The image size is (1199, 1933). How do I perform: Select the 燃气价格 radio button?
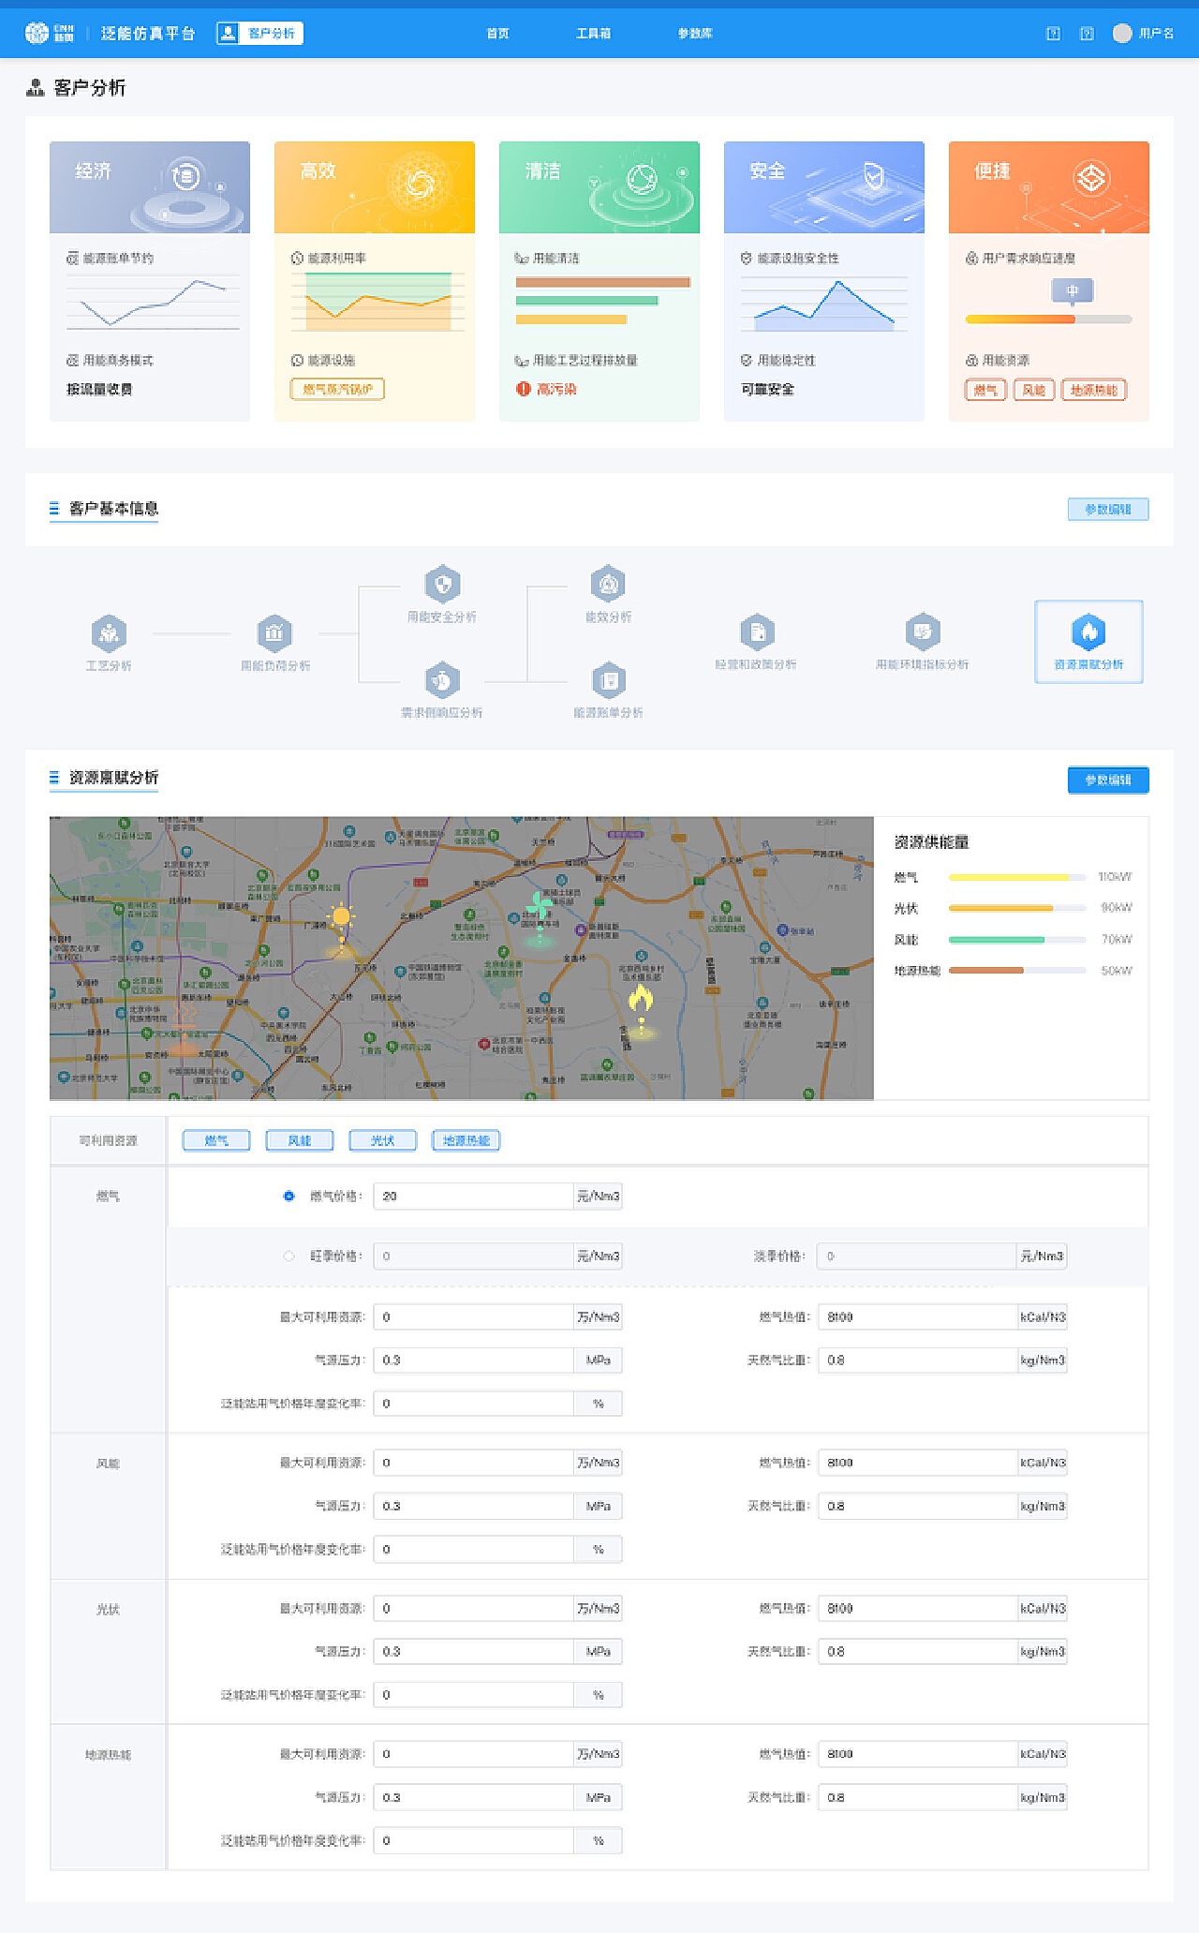click(289, 1196)
